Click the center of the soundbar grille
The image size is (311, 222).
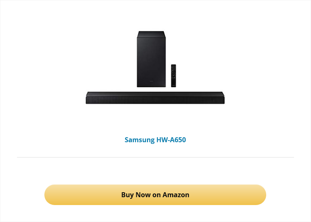click(x=155, y=100)
